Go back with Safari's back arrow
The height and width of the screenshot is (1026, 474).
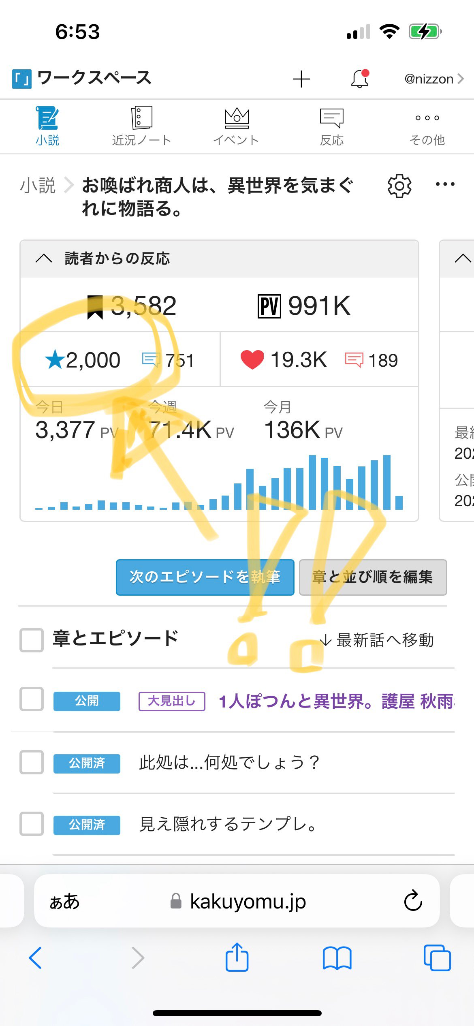(36, 958)
